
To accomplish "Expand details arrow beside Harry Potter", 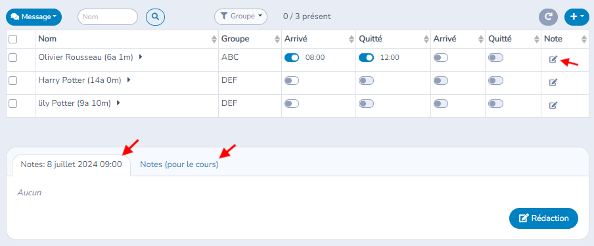I will pos(129,80).
